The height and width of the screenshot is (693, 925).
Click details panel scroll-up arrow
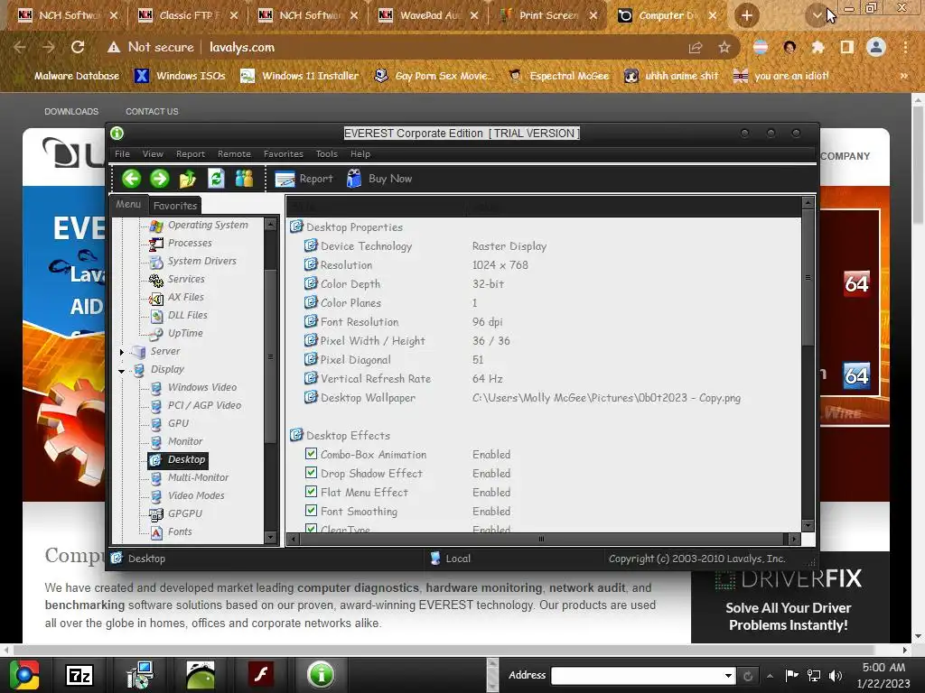808,203
